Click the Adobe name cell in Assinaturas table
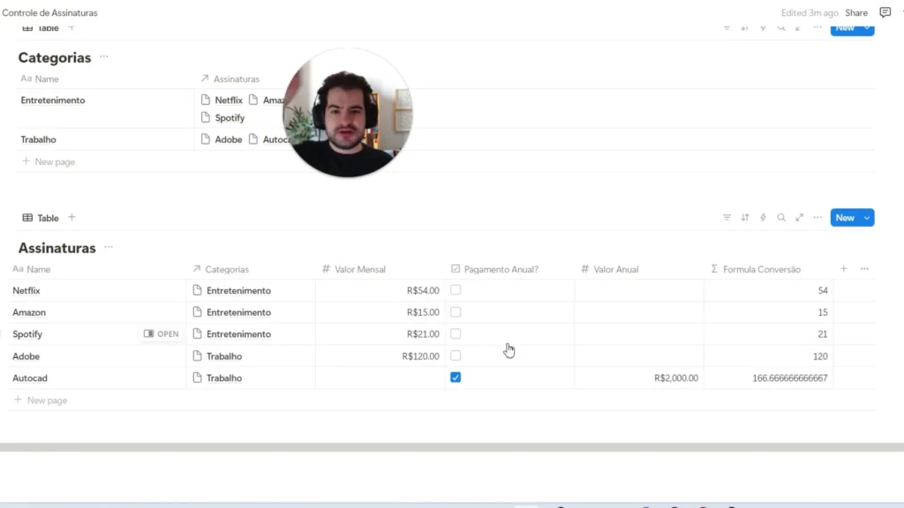Viewport: 904px width, 508px height. (x=97, y=356)
